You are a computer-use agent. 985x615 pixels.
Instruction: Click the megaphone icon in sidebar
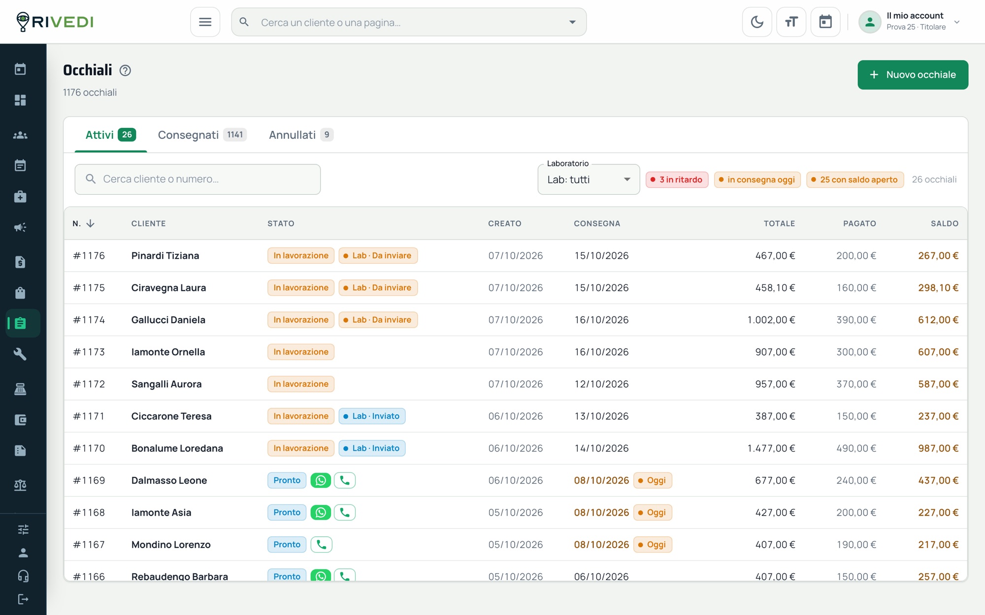pyautogui.click(x=20, y=227)
